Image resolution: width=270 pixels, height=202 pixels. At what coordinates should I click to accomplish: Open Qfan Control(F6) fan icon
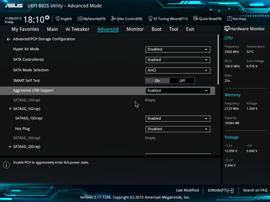coord(113,19)
